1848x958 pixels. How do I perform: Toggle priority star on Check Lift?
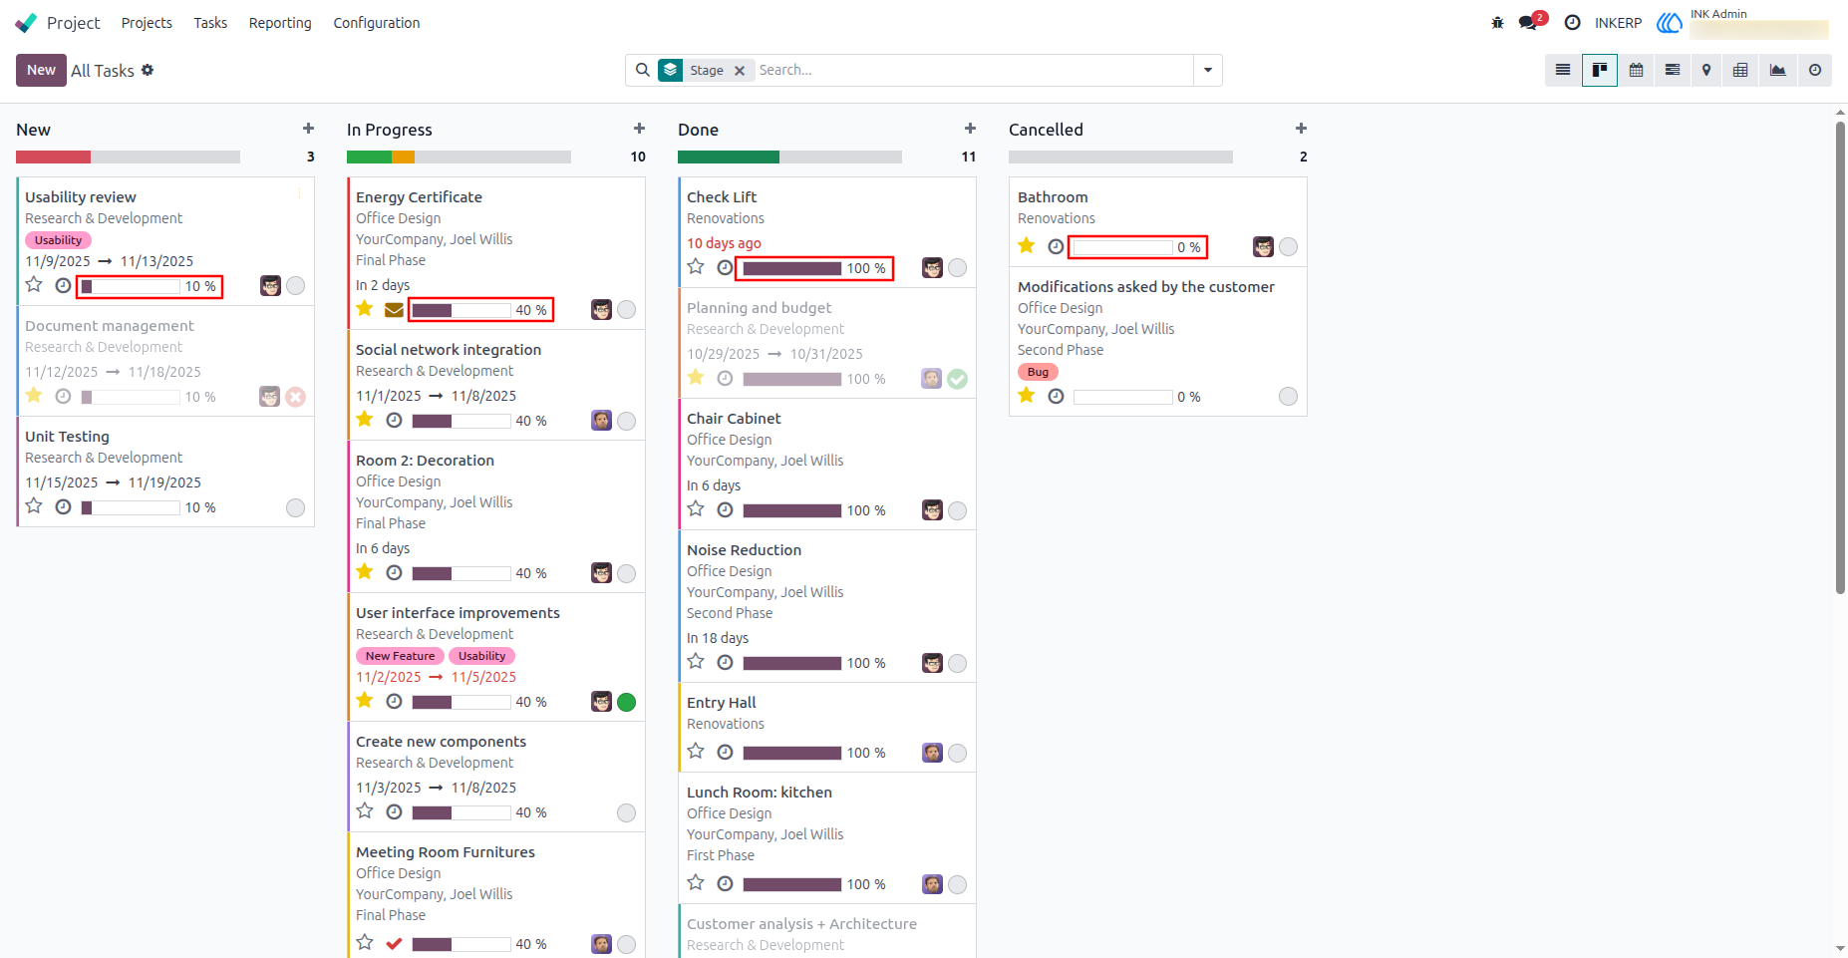pyautogui.click(x=696, y=267)
